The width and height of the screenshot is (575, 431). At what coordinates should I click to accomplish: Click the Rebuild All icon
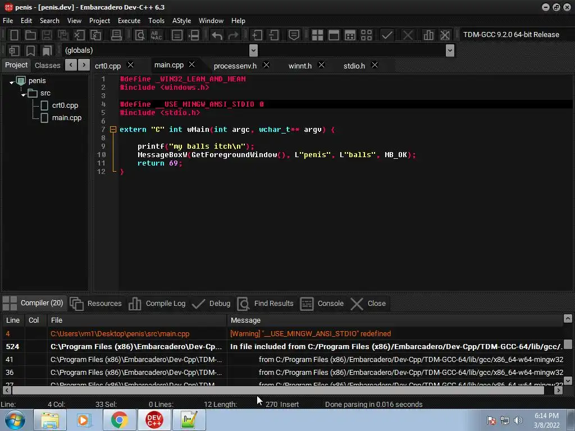pyautogui.click(x=366, y=35)
